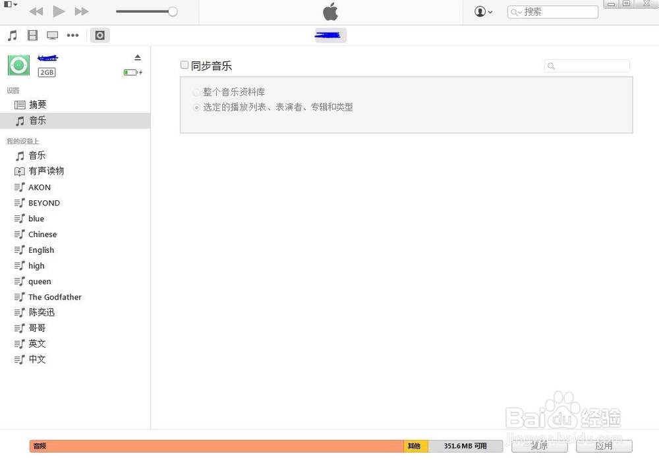
Task: Select The Godfather playlist
Action: (55, 296)
